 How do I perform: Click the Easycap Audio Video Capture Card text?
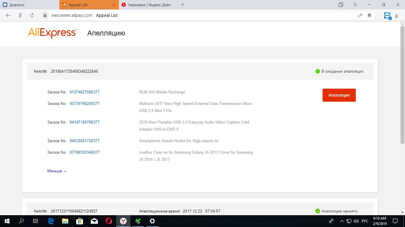[194, 126]
